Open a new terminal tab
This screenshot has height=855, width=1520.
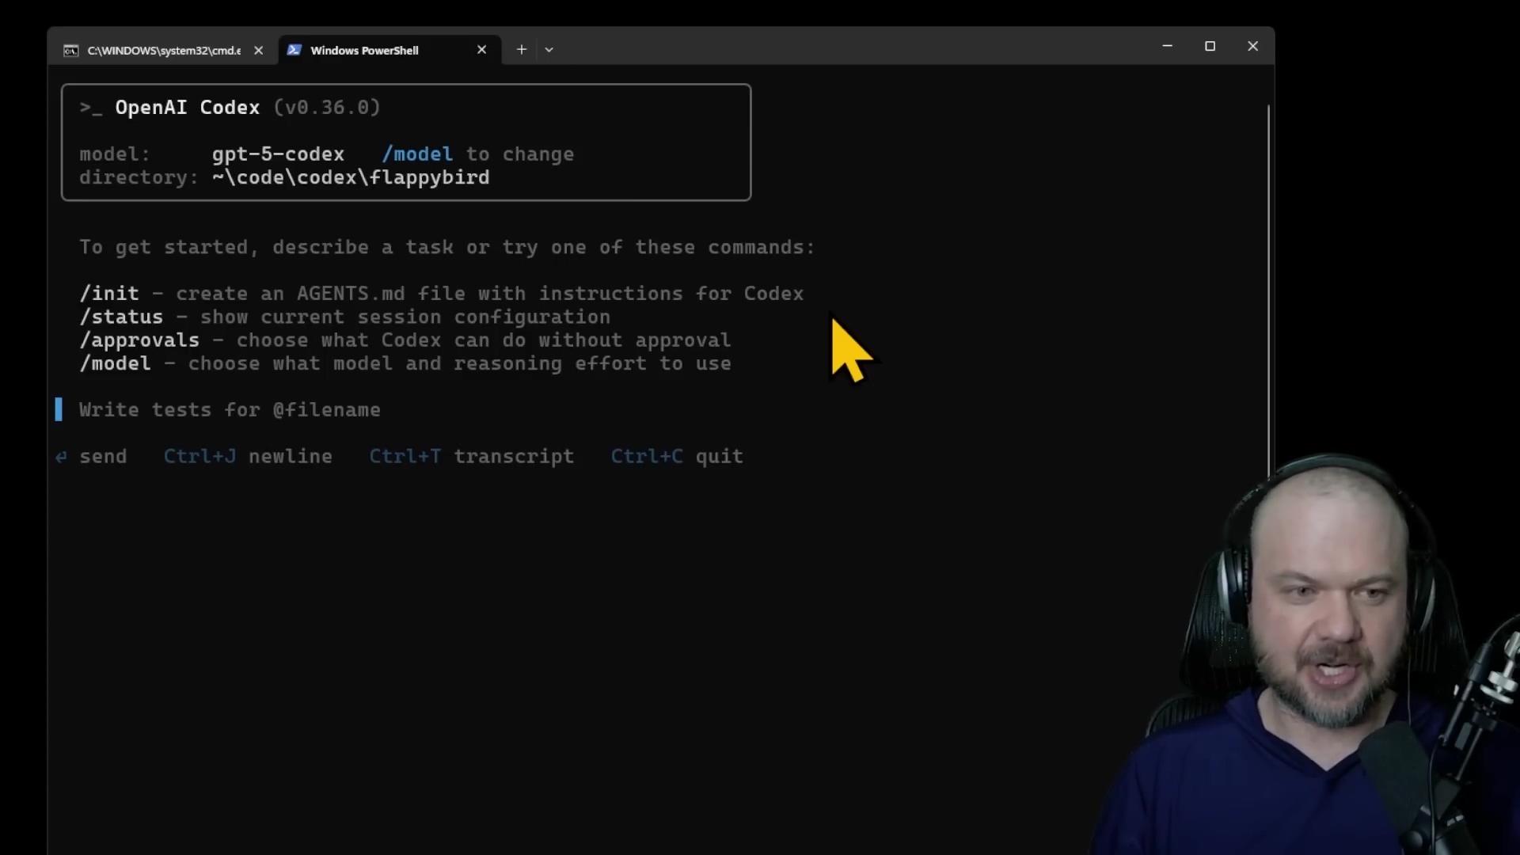[x=521, y=50]
